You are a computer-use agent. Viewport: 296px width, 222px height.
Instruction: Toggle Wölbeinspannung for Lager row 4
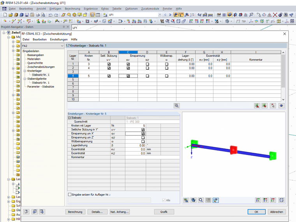click(x=167, y=76)
